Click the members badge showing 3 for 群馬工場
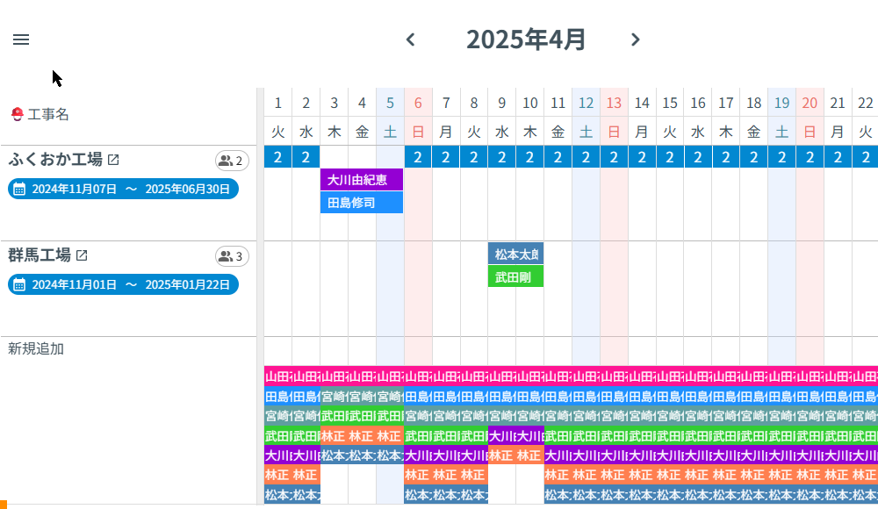 pyautogui.click(x=234, y=256)
